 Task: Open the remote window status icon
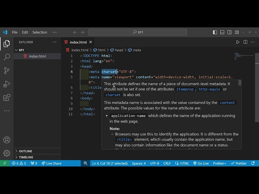[5, 163]
